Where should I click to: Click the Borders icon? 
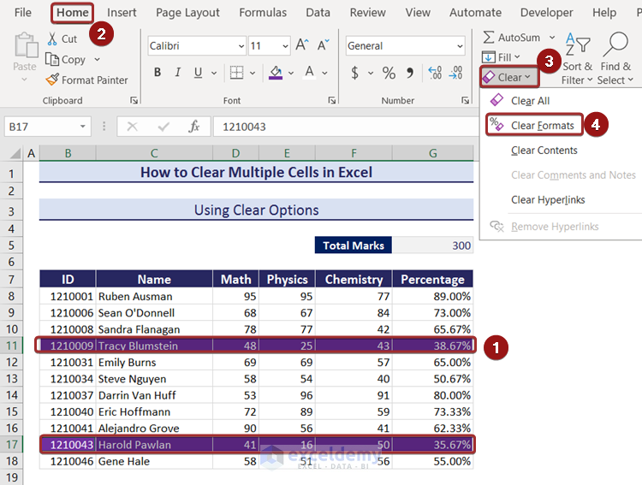(x=237, y=73)
